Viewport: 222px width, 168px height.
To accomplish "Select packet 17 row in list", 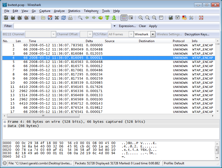I will (x=109, y=112).
